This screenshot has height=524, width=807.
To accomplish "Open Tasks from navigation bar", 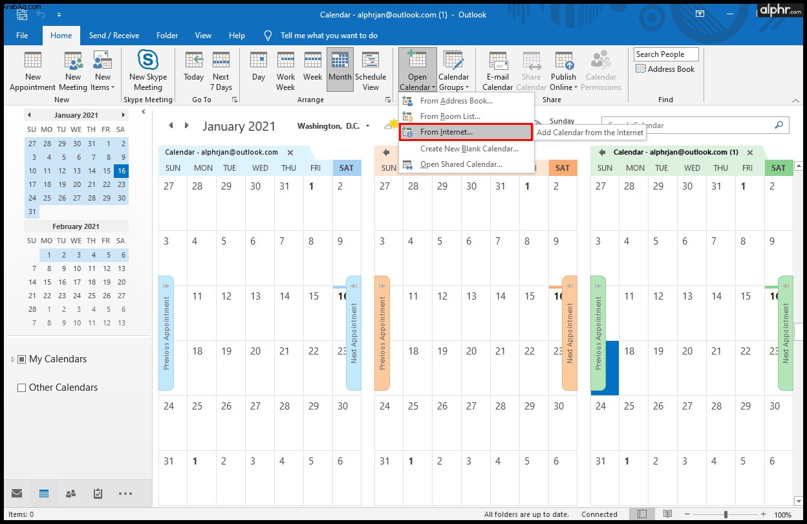I will (x=98, y=494).
